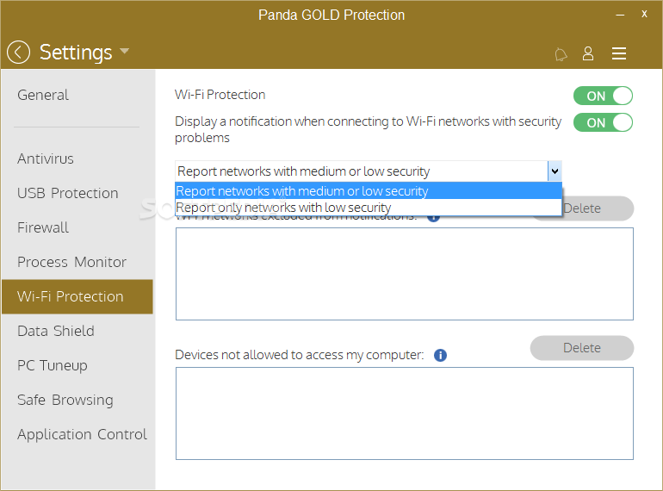
Task: Toggle the Wi-Fi notification display switch
Action: (x=603, y=122)
